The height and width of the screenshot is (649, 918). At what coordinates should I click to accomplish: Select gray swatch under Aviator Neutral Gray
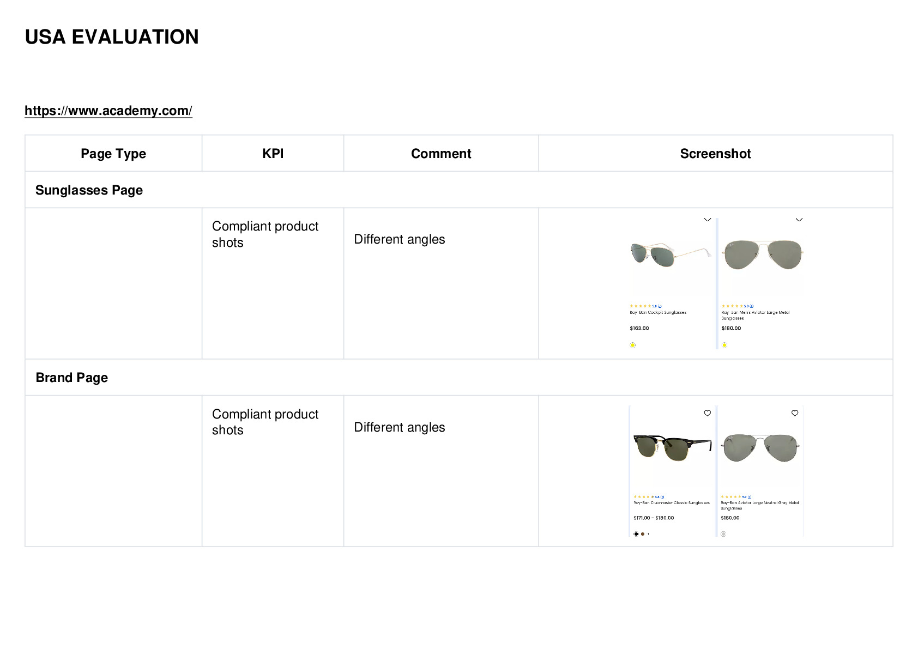[x=723, y=534]
